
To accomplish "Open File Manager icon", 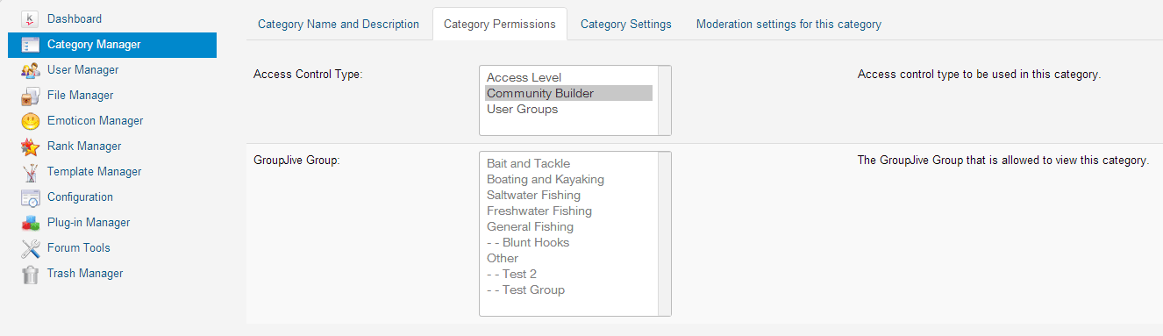I will pos(31,95).
